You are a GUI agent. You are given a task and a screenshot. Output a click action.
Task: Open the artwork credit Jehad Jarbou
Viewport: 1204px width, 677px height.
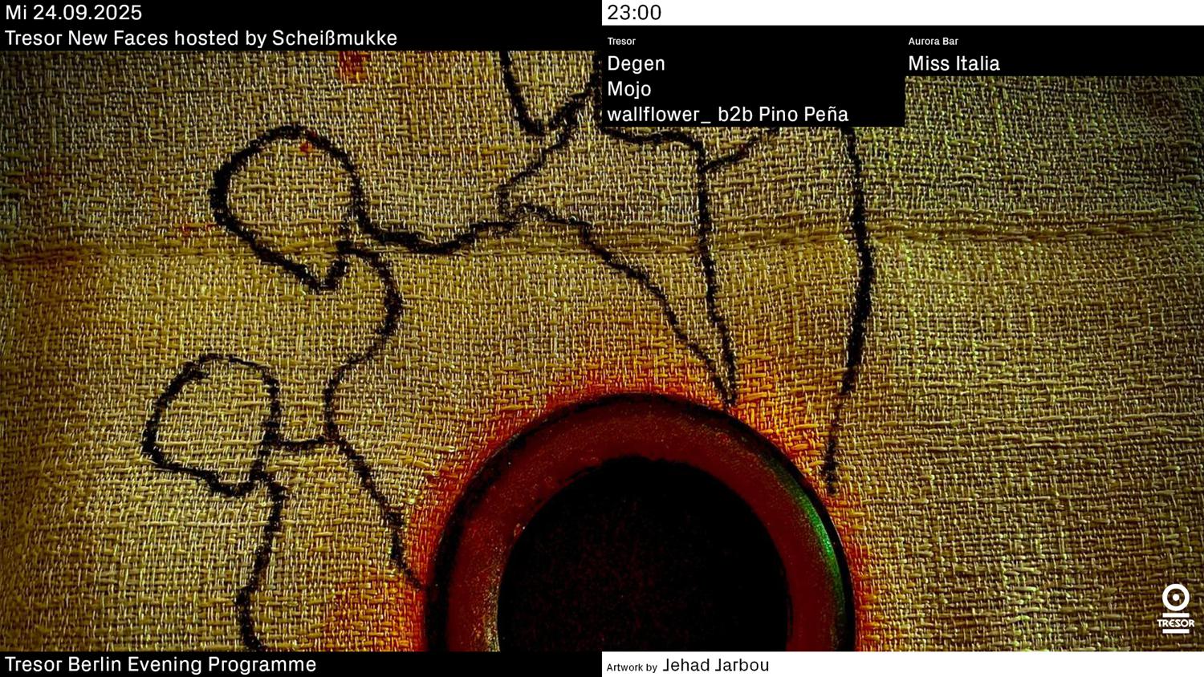coord(715,665)
